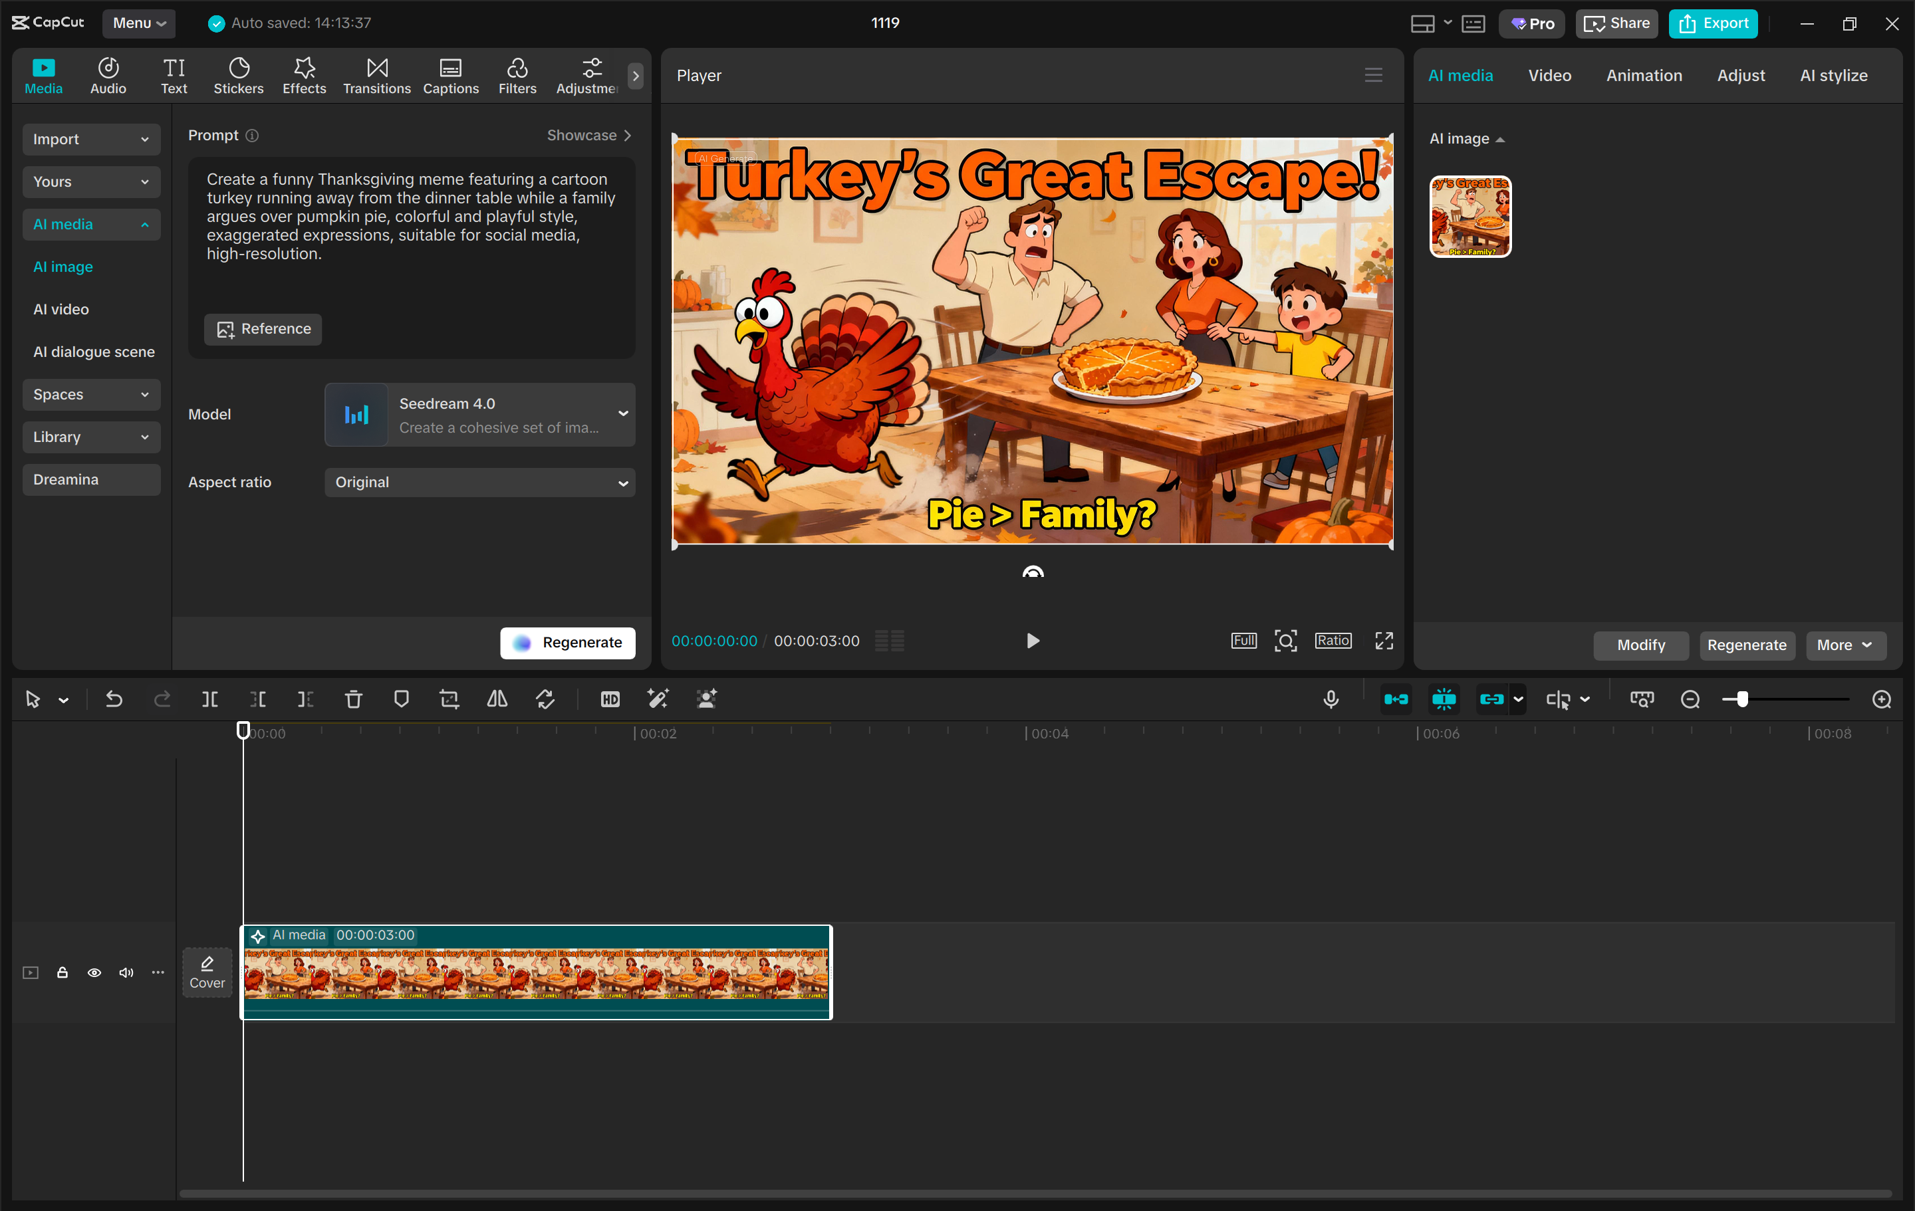Screen dimensions: 1915x1211
Task: Open the Aspect ratio dropdown
Action: 479,482
